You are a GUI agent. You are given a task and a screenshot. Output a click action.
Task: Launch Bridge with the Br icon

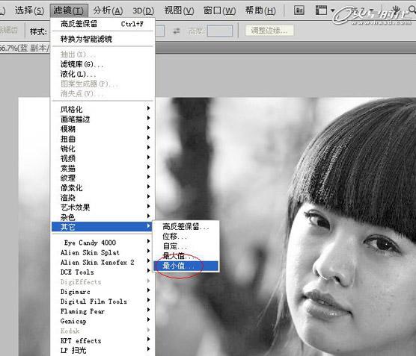(299, 10)
